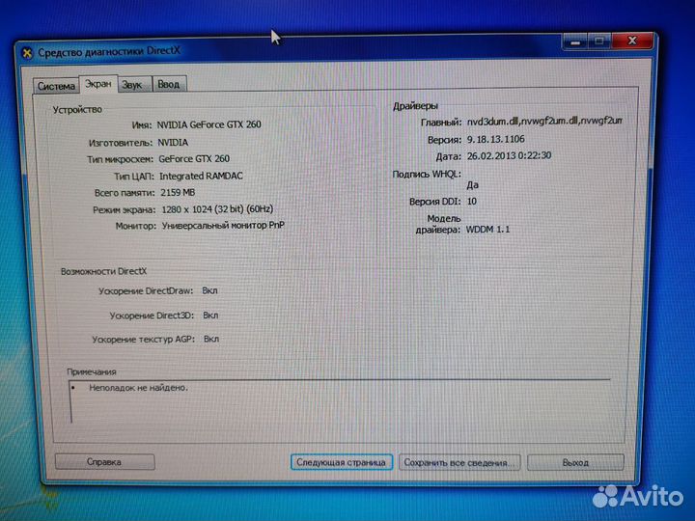Click the Примечания label

(92, 371)
